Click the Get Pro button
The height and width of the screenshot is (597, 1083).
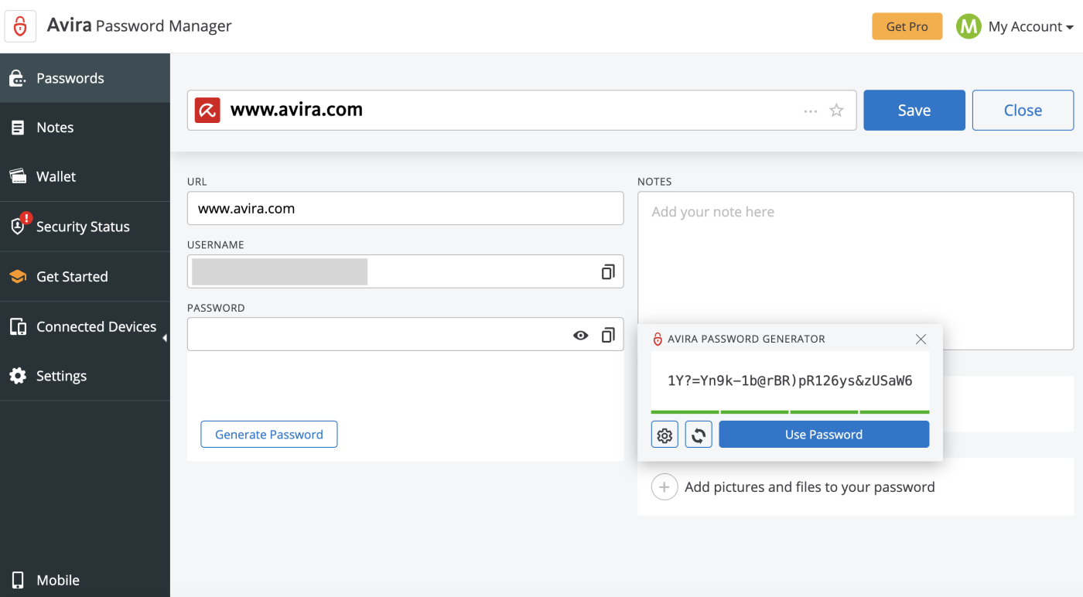[x=907, y=26]
